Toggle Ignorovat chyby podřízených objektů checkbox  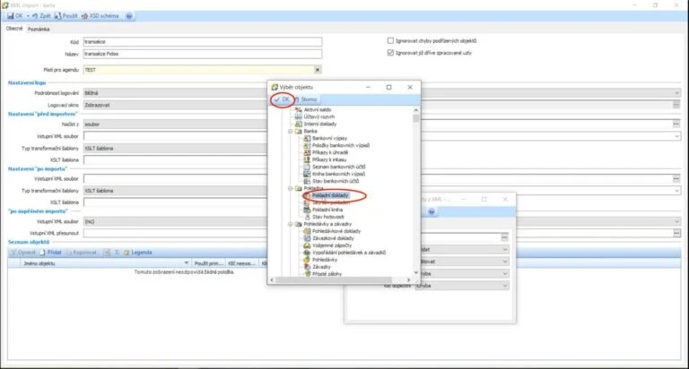pos(390,41)
